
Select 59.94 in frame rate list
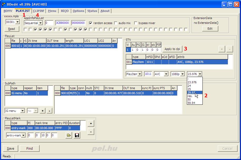coord(195,103)
